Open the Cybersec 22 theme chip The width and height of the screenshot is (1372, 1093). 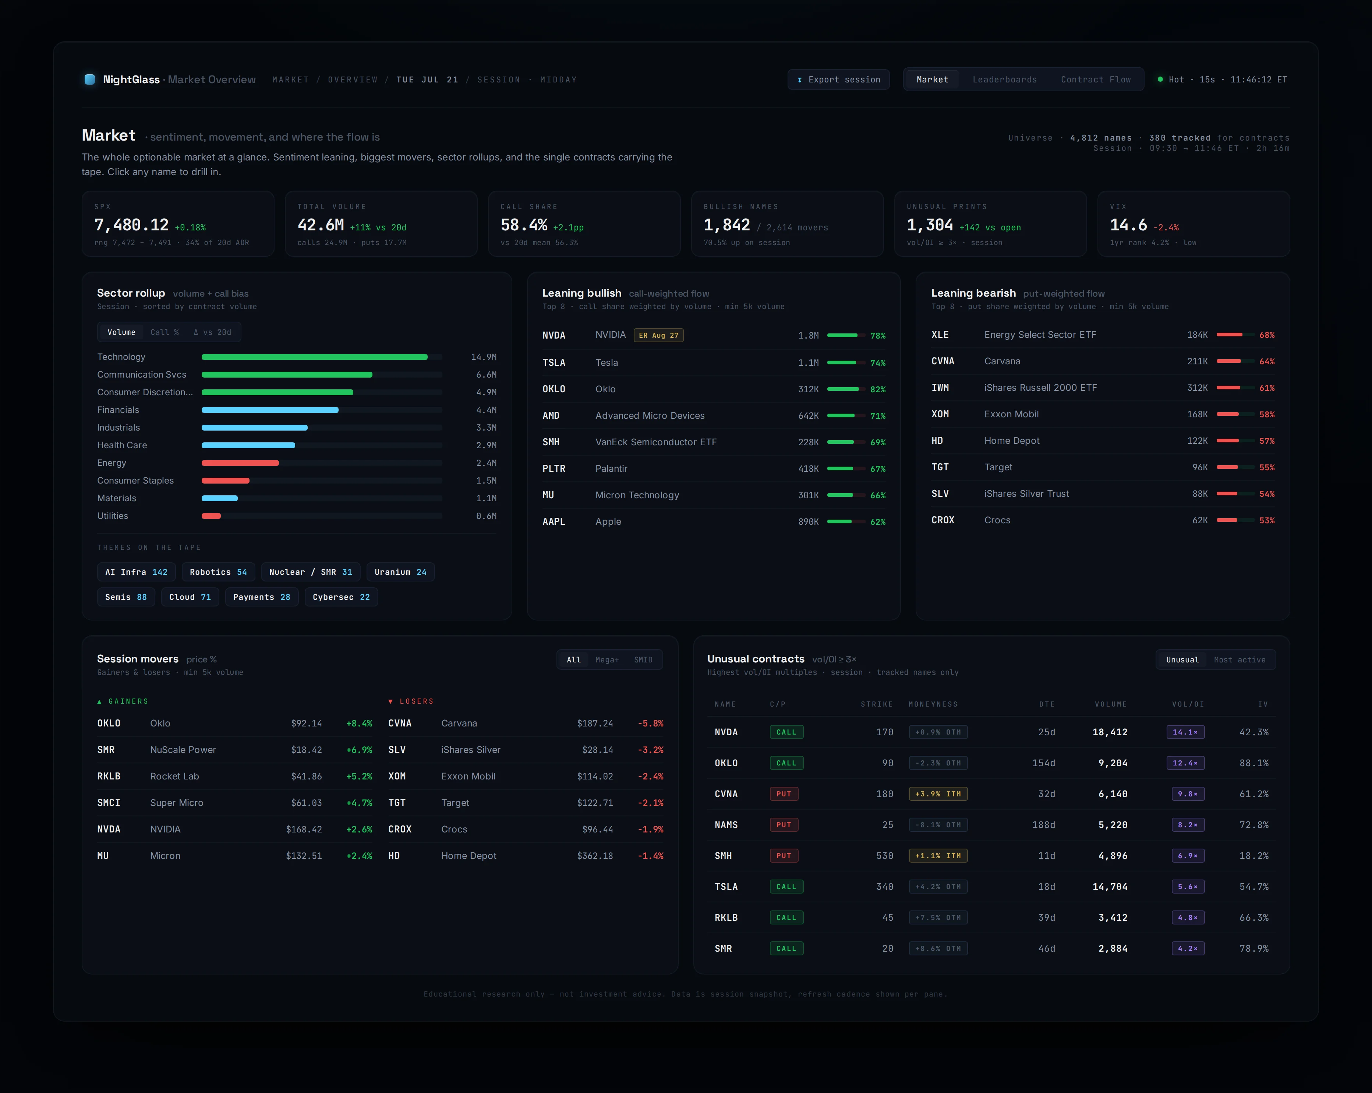tap(341, 597)
